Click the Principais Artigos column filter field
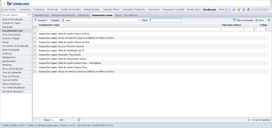Viewport: 272px width, 128px height. (x=232, y=29)
